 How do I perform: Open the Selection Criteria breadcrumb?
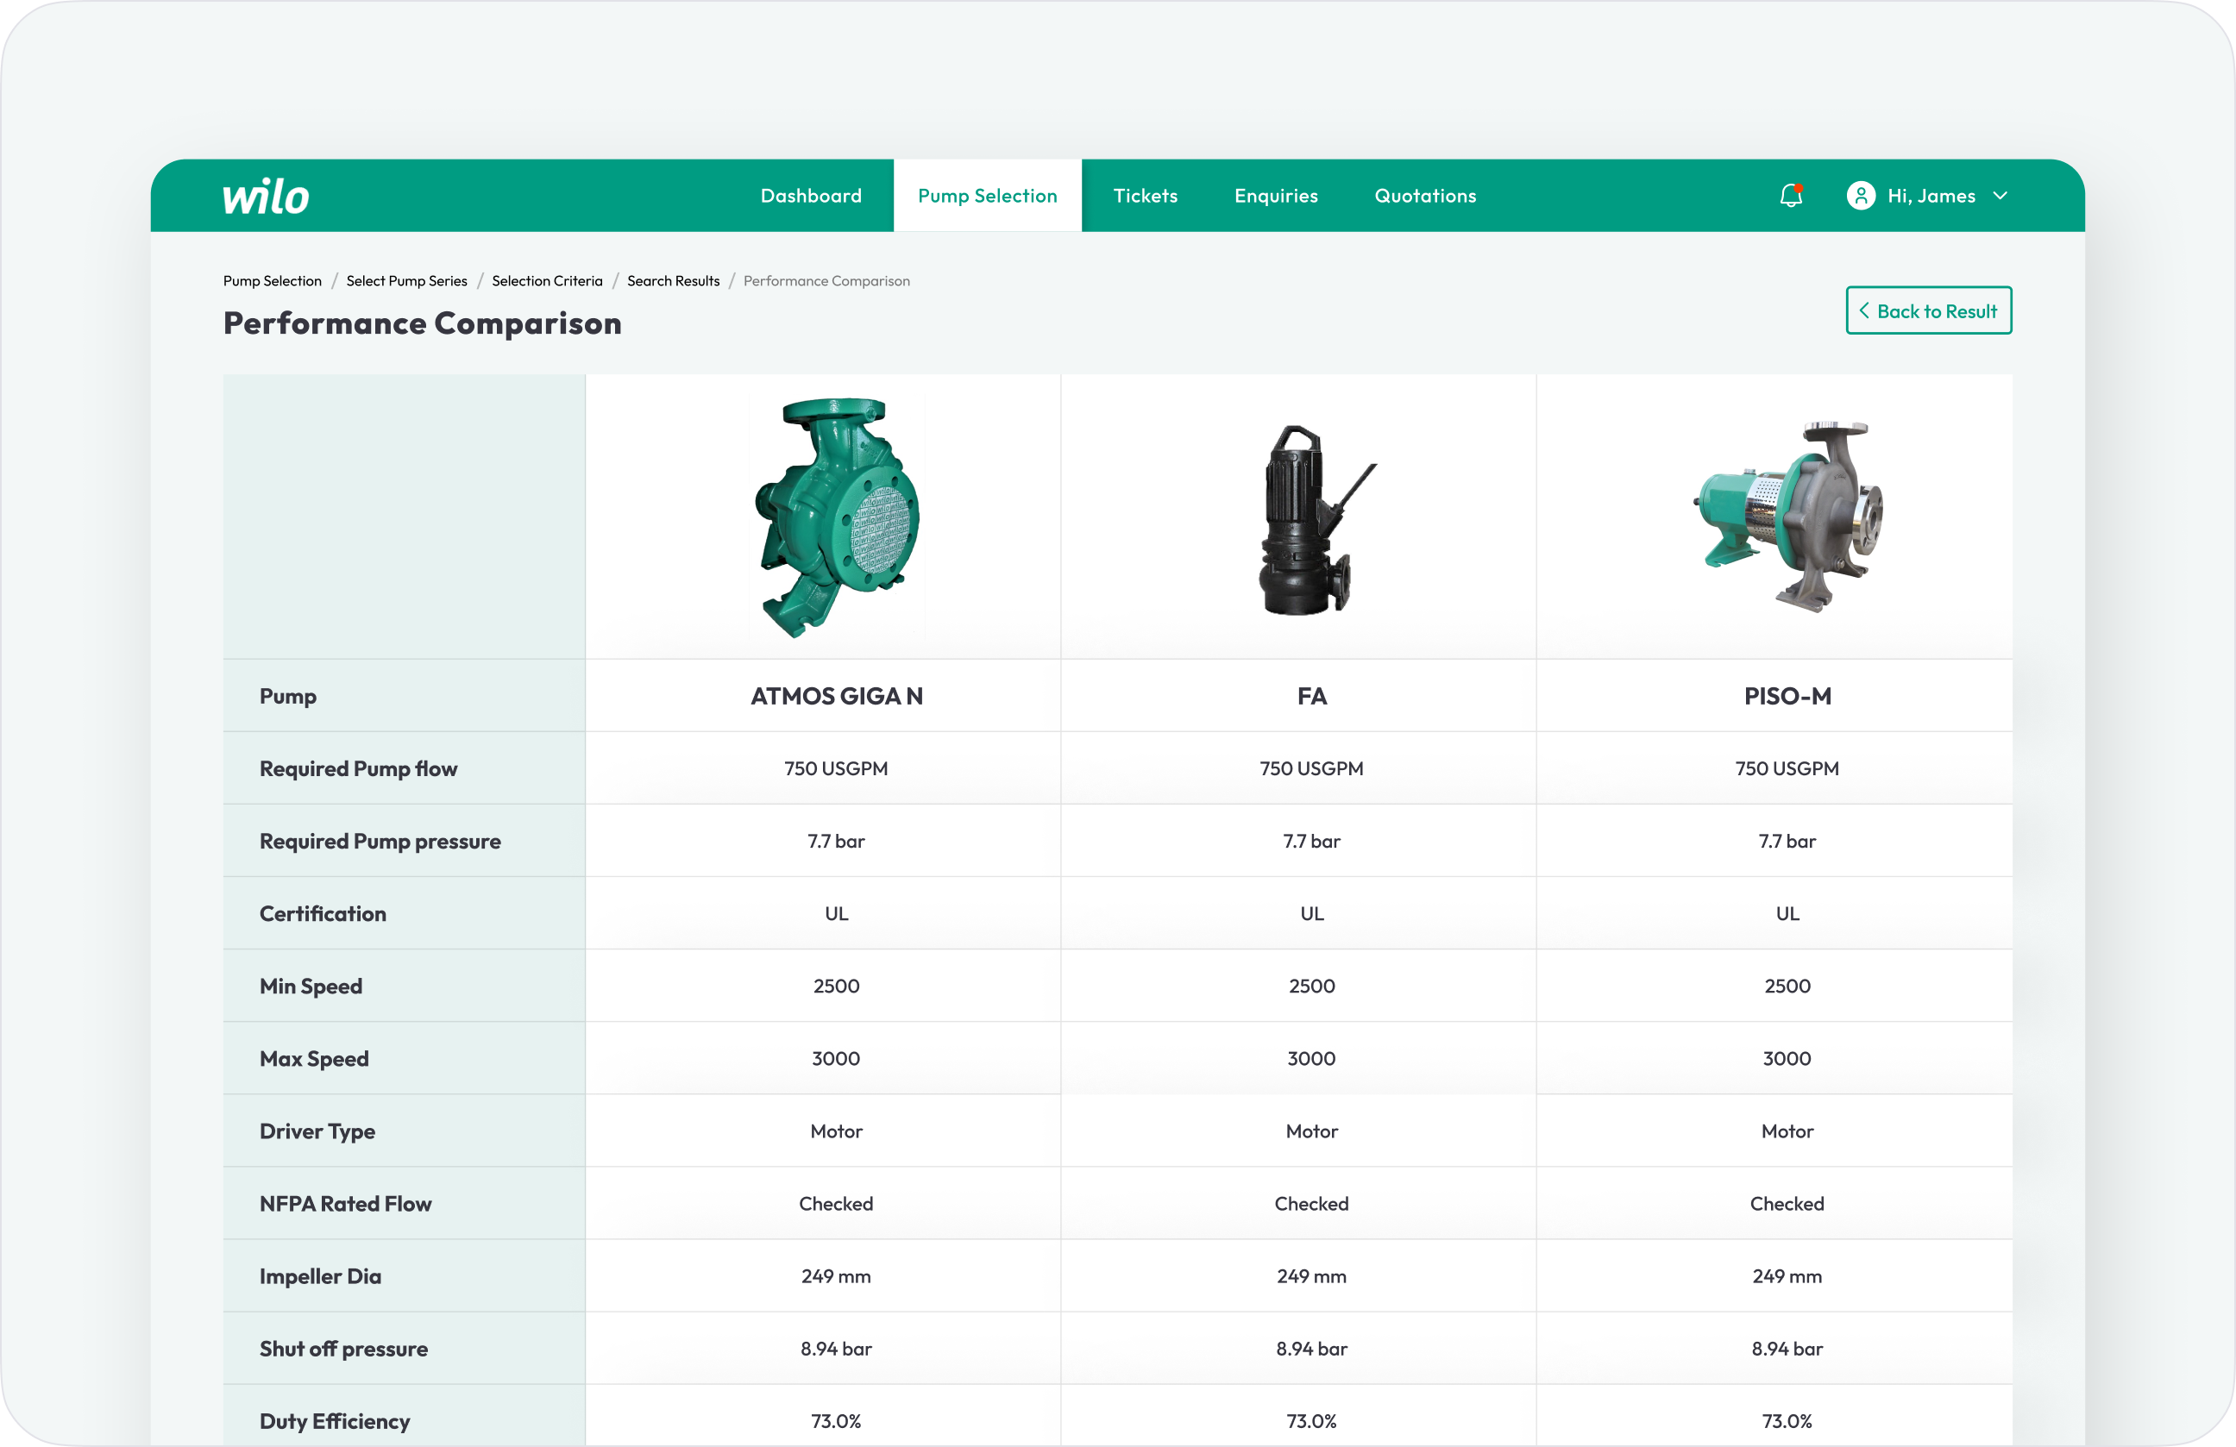[x=547, y=281]
